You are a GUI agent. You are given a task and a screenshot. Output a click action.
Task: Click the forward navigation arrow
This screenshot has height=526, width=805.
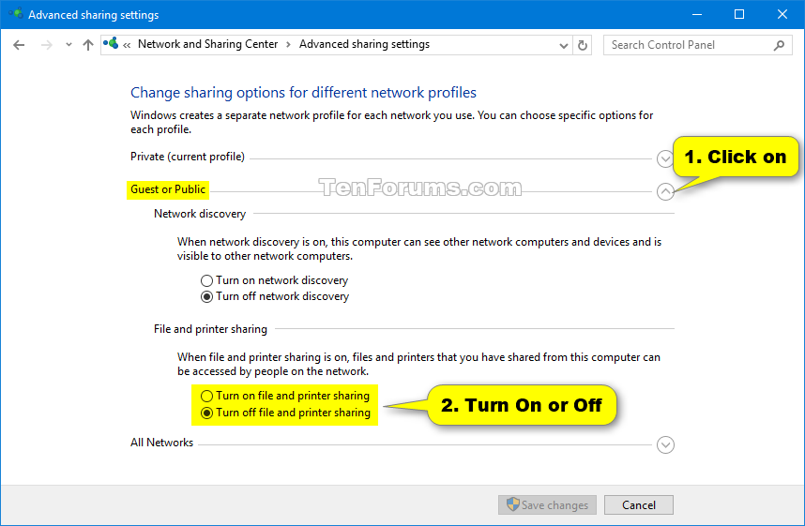pyautogui.click(x=47, y=45)
